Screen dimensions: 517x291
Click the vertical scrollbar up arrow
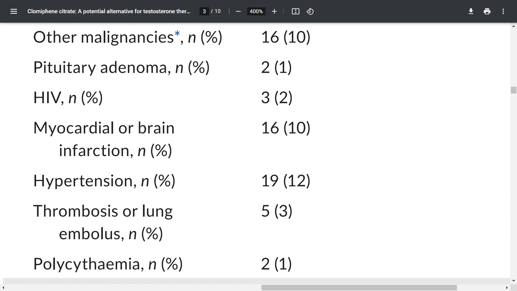point(513,26)
